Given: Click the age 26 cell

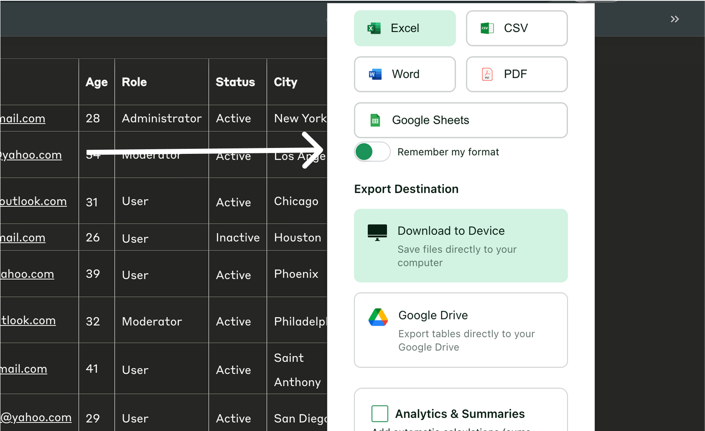Looking at the screenshot, I should (x=97, y=237).
